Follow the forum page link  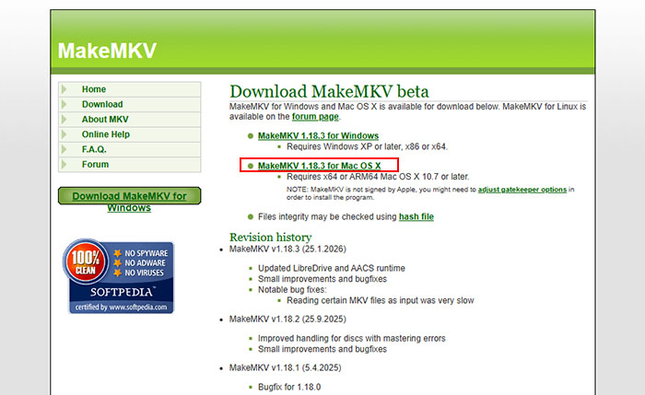315,117
